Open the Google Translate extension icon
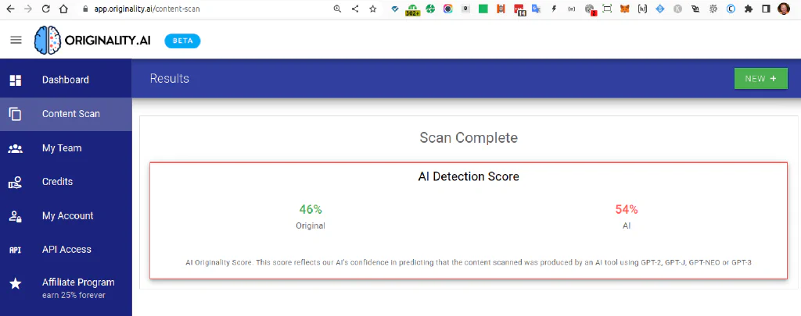 coord(536,9)
